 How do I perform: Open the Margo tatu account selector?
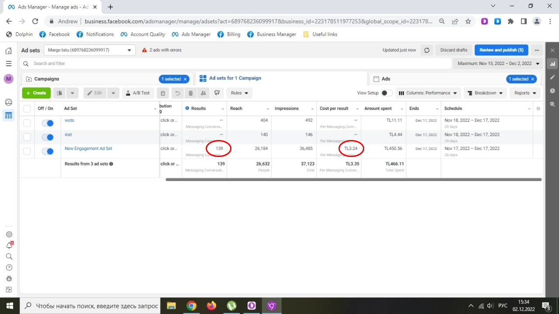point(89,50)
